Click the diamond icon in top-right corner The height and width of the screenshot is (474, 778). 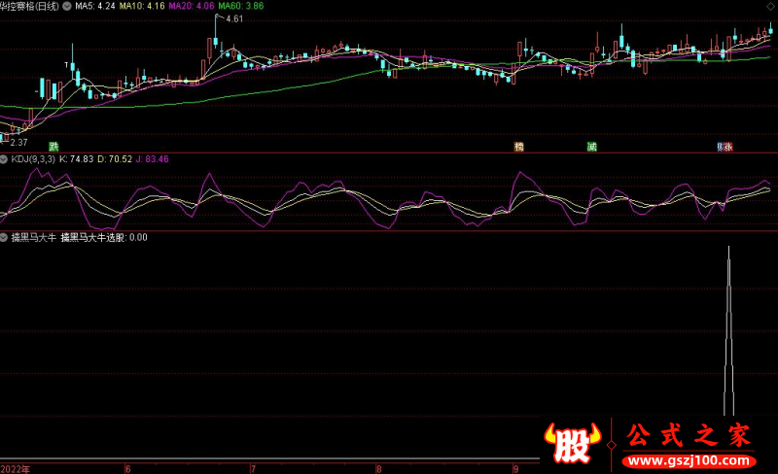click(x=770, y=7)
